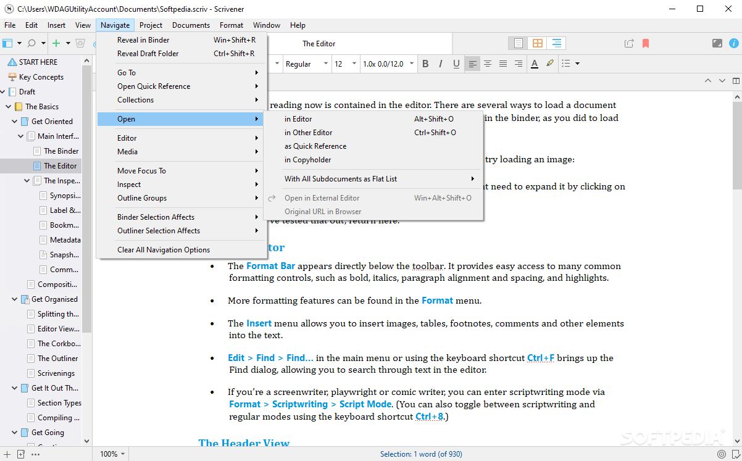Click the target icon in footer
The height and width of the screenshot is (461, 742).
pos(722,454)
